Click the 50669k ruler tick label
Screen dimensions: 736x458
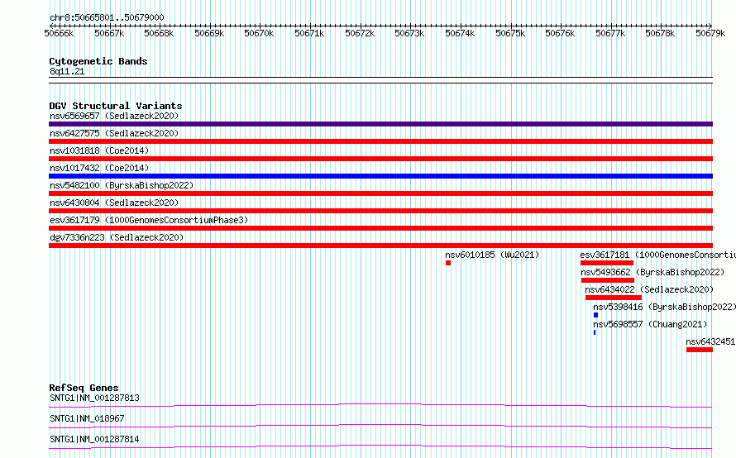(209, 33)
